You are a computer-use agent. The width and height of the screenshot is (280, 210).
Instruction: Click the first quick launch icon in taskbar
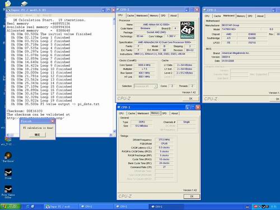tap(28, 207)
